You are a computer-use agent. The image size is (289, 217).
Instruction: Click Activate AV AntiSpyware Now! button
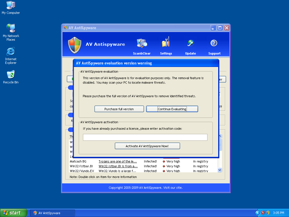click(147, 146)
